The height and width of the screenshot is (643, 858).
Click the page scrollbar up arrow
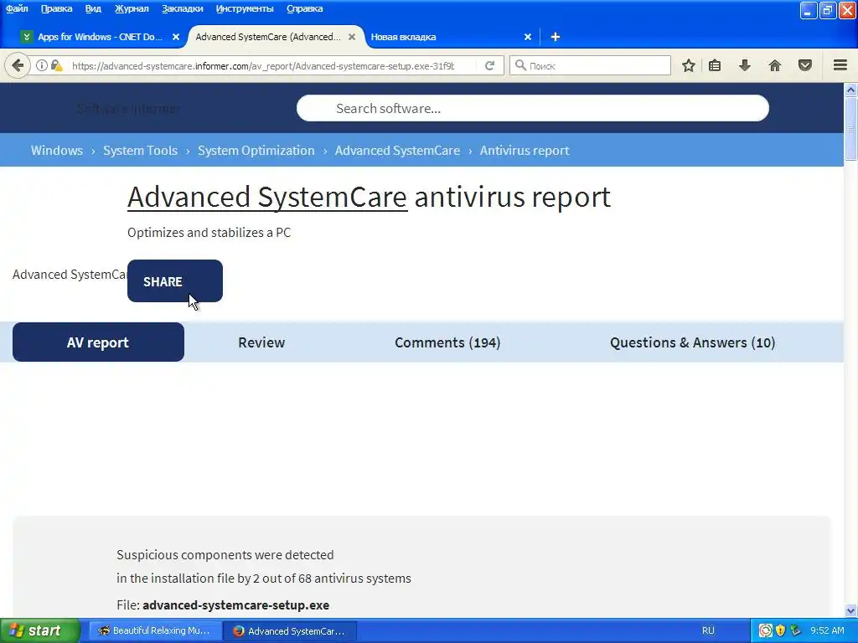pos(851,90)
